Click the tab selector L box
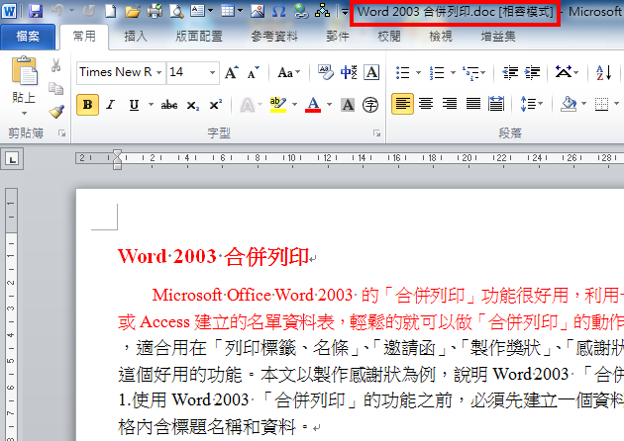 click(x=12, y=160)
